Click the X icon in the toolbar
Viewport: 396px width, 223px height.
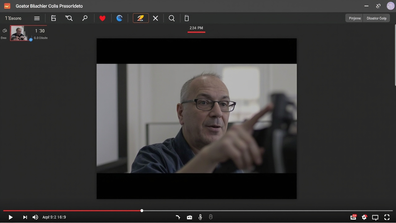tap(156, 18)
